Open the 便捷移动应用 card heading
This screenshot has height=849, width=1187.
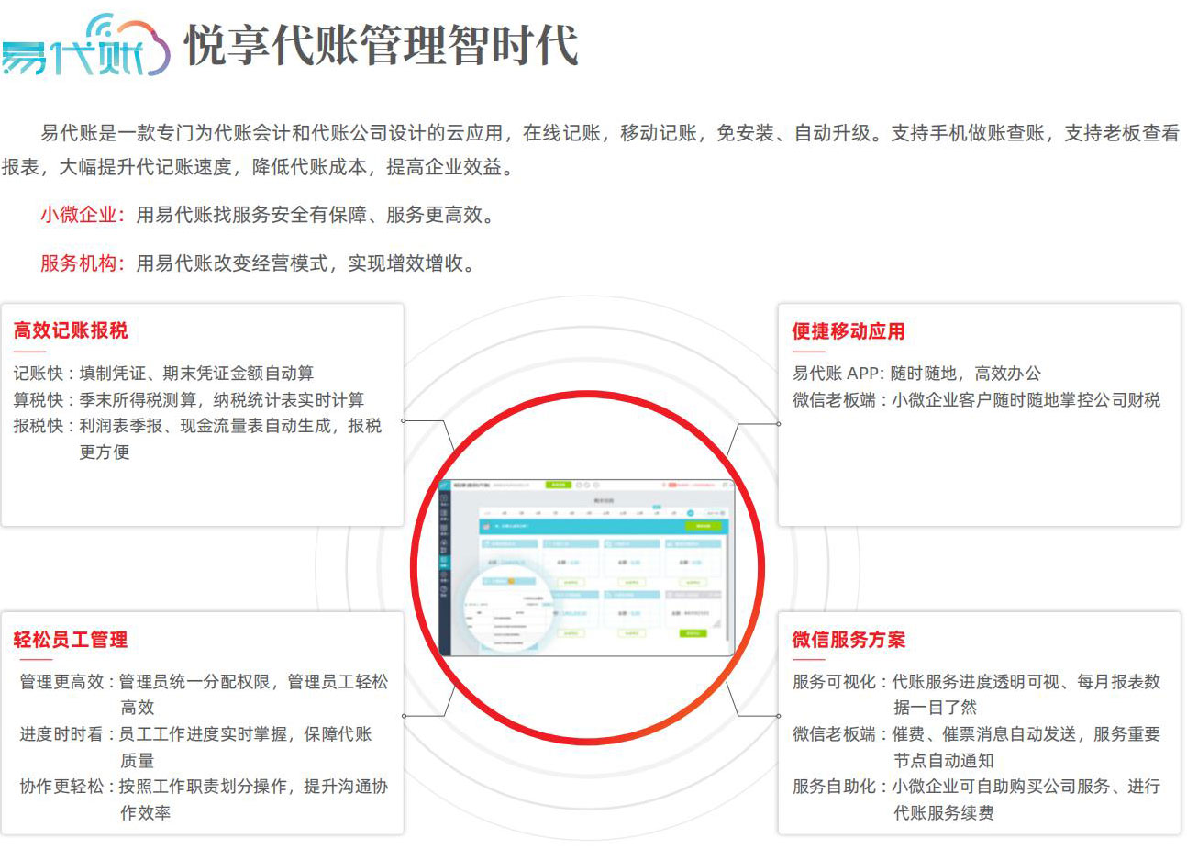click(x=849, y=331)
